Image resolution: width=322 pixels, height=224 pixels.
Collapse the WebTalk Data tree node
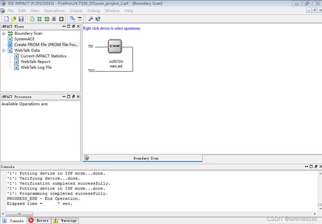(x=4, y=50)
